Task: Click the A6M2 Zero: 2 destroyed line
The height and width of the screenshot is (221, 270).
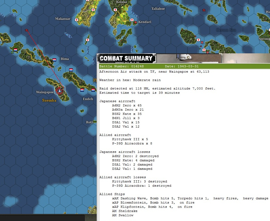Action: 135,156
